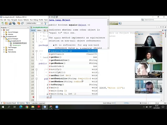The height and width of the screenshot is (125, 167).
Task: Follow the java.lang.Object documentation link
Action: [59, 20]
